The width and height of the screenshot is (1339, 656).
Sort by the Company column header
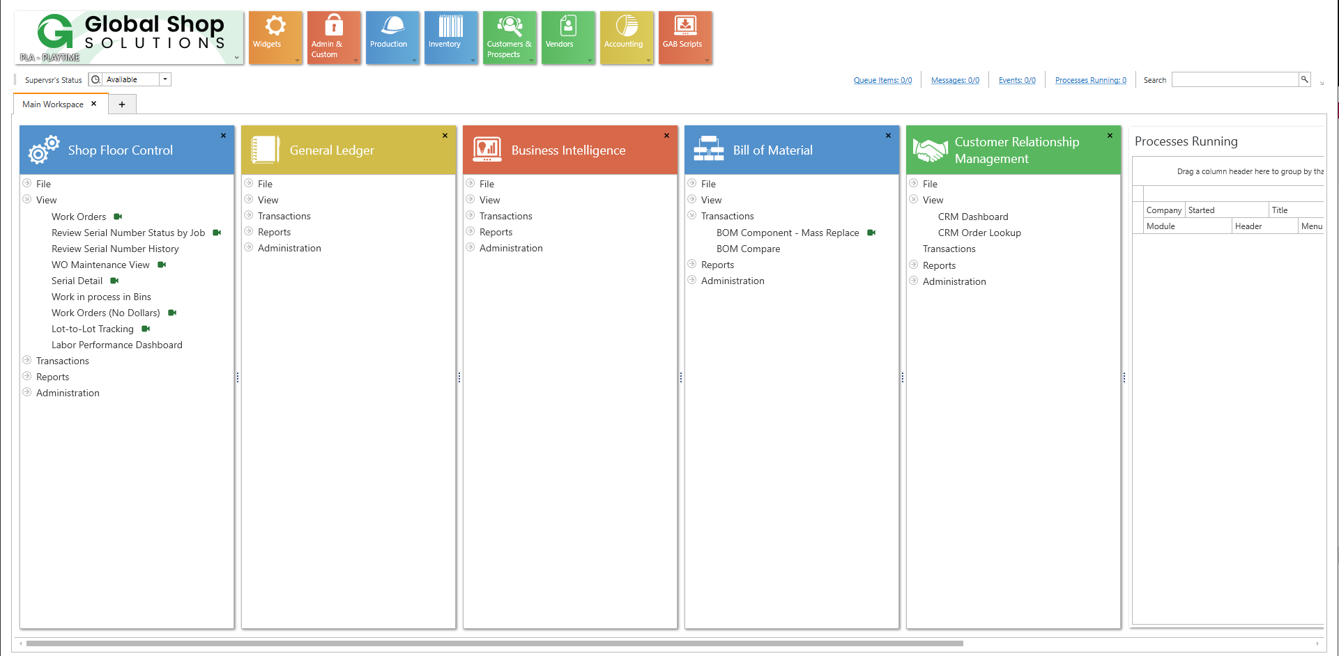click(x=1165, y=210)
